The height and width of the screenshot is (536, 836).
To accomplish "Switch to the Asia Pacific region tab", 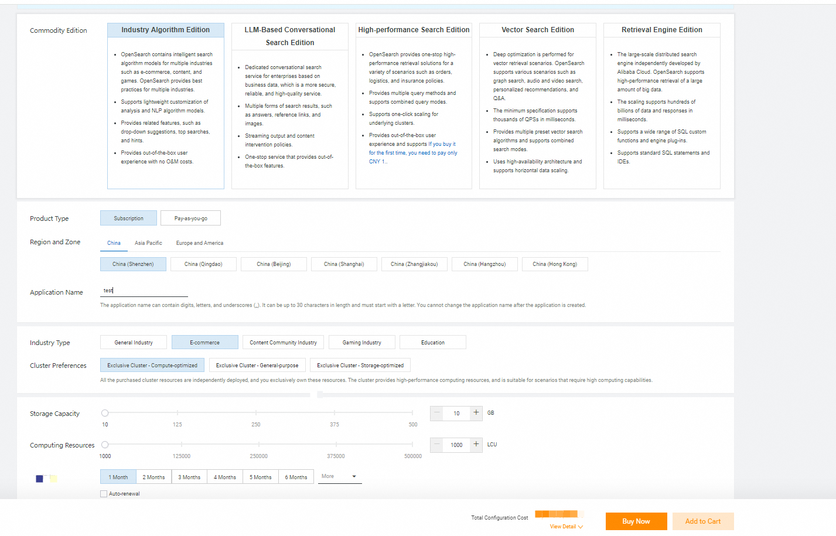I will [x=148, y=243].
